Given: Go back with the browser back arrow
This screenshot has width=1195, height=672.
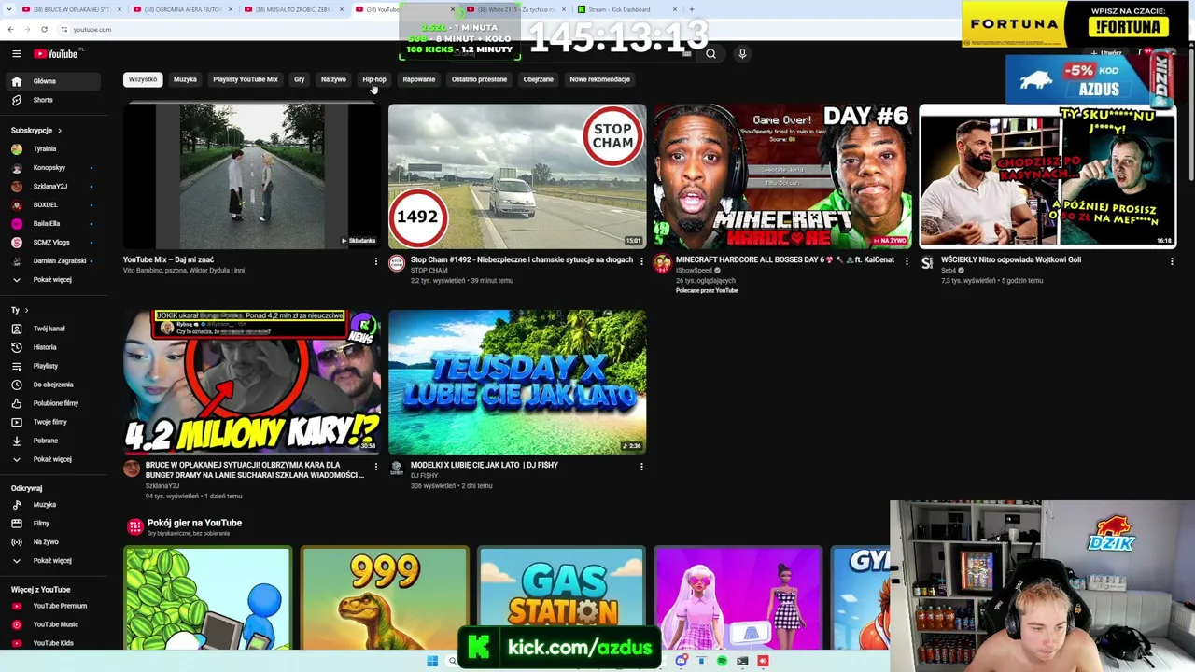Looking at the screenshot, I should click(10, 29).
